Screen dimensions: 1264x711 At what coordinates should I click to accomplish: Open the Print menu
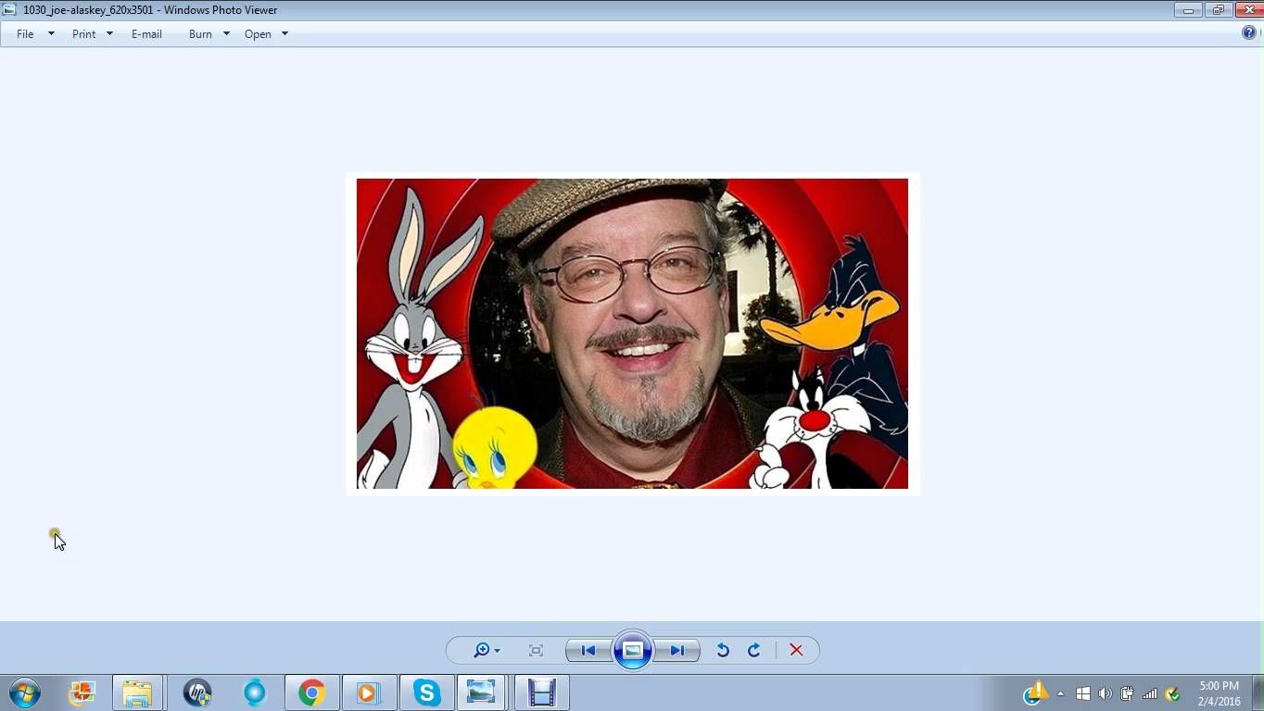pyautogui.click(x=83, y=33)
